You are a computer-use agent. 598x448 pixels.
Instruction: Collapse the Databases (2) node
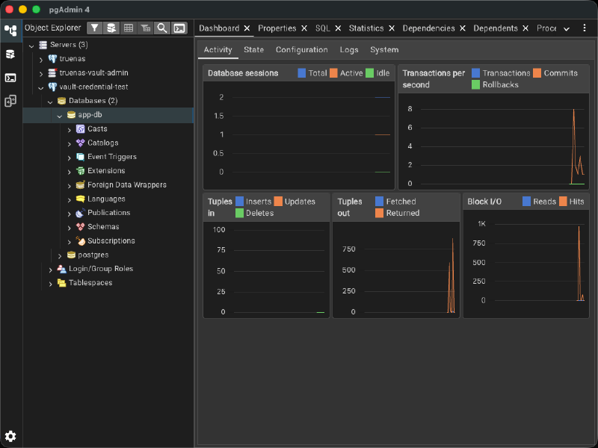[x=50, y=102]
